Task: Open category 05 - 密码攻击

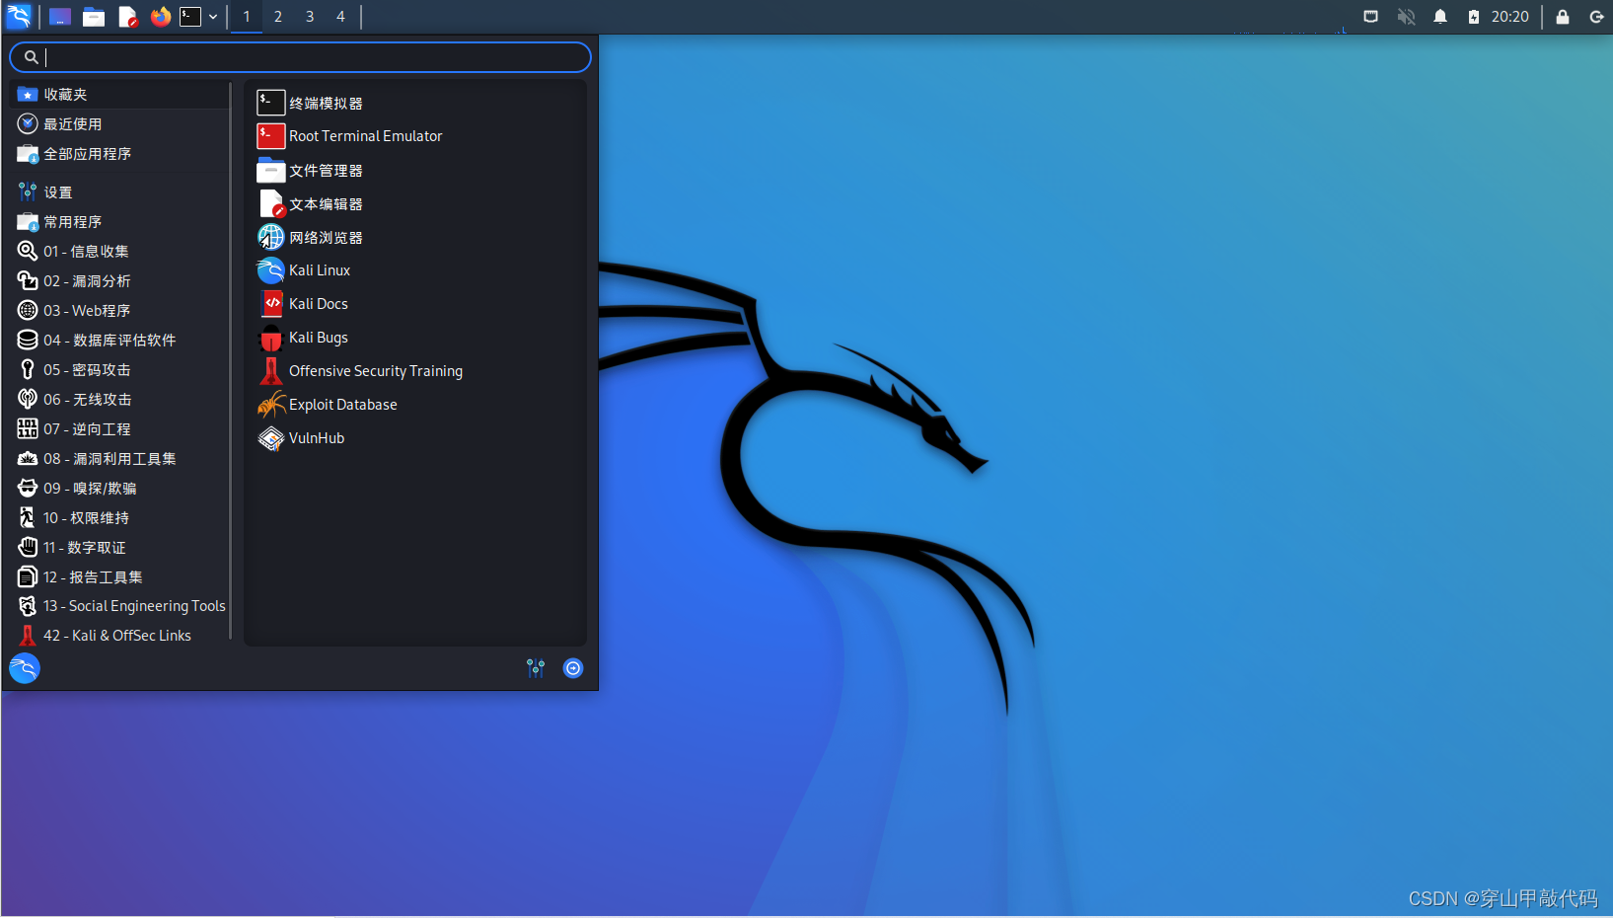Action: click(119, 370)
